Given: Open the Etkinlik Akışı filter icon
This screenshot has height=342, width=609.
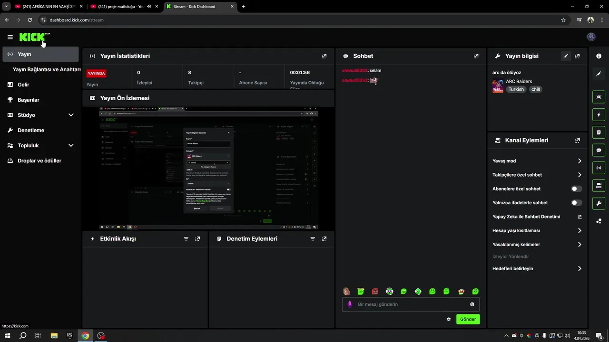Looking at the screenshot, I should [186, 239].
